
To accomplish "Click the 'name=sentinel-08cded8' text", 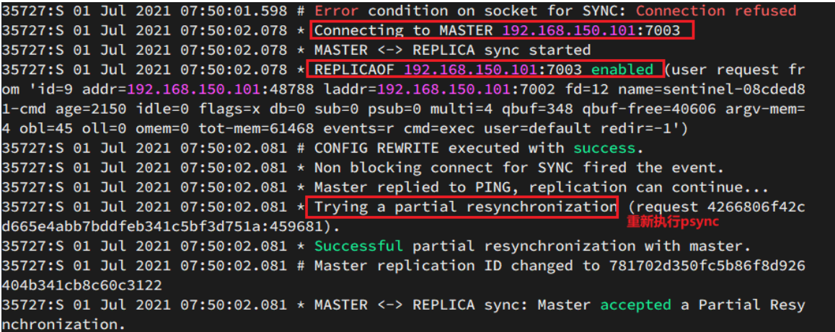I will point(712,89).
